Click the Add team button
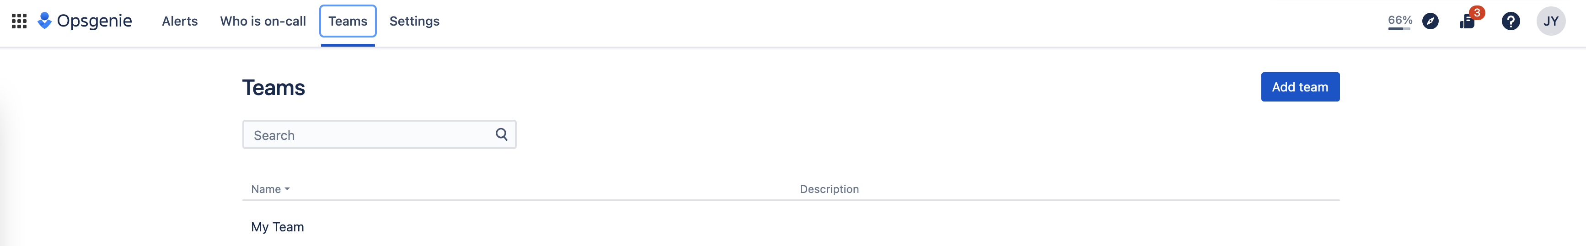The height and width of the screenshot is (246, 1586). [1300, 87]
